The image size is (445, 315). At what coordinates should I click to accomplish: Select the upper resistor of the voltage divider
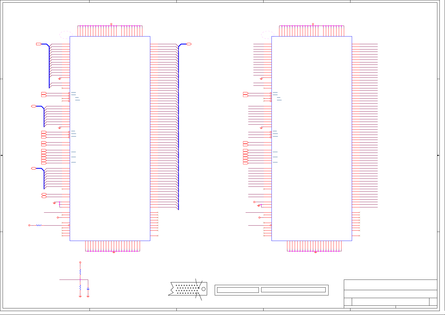click(80, 272)
